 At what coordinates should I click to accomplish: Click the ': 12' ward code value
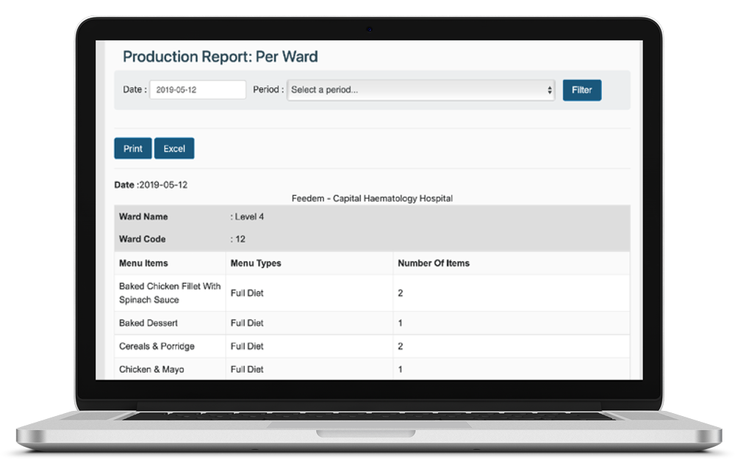pos(237,239)
